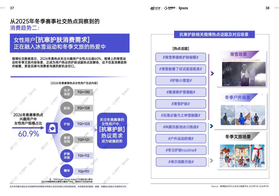
Task: Click the 精华 circle
Action: point(67,171)
